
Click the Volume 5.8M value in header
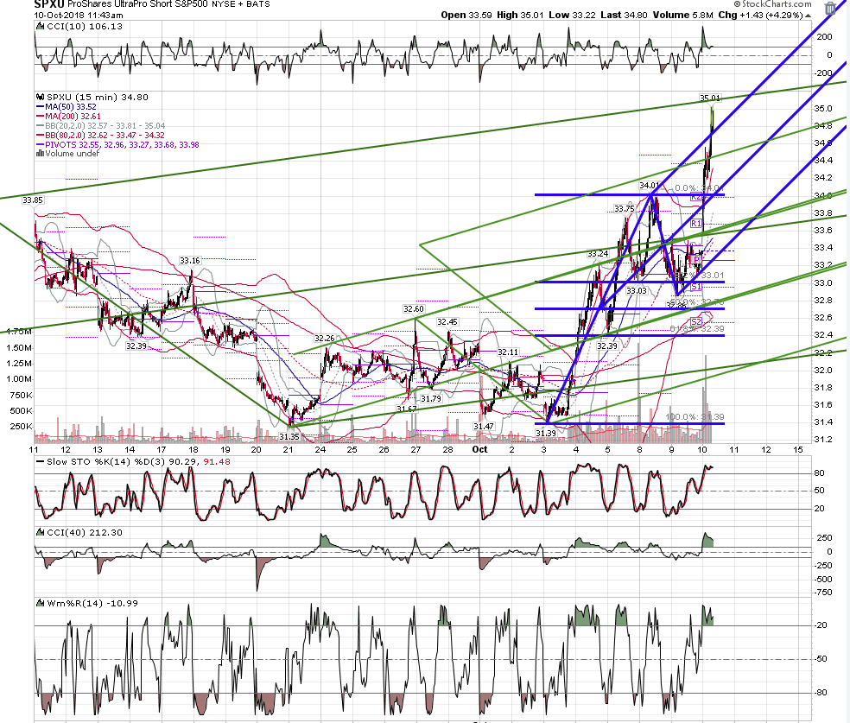tap(683, 15)
